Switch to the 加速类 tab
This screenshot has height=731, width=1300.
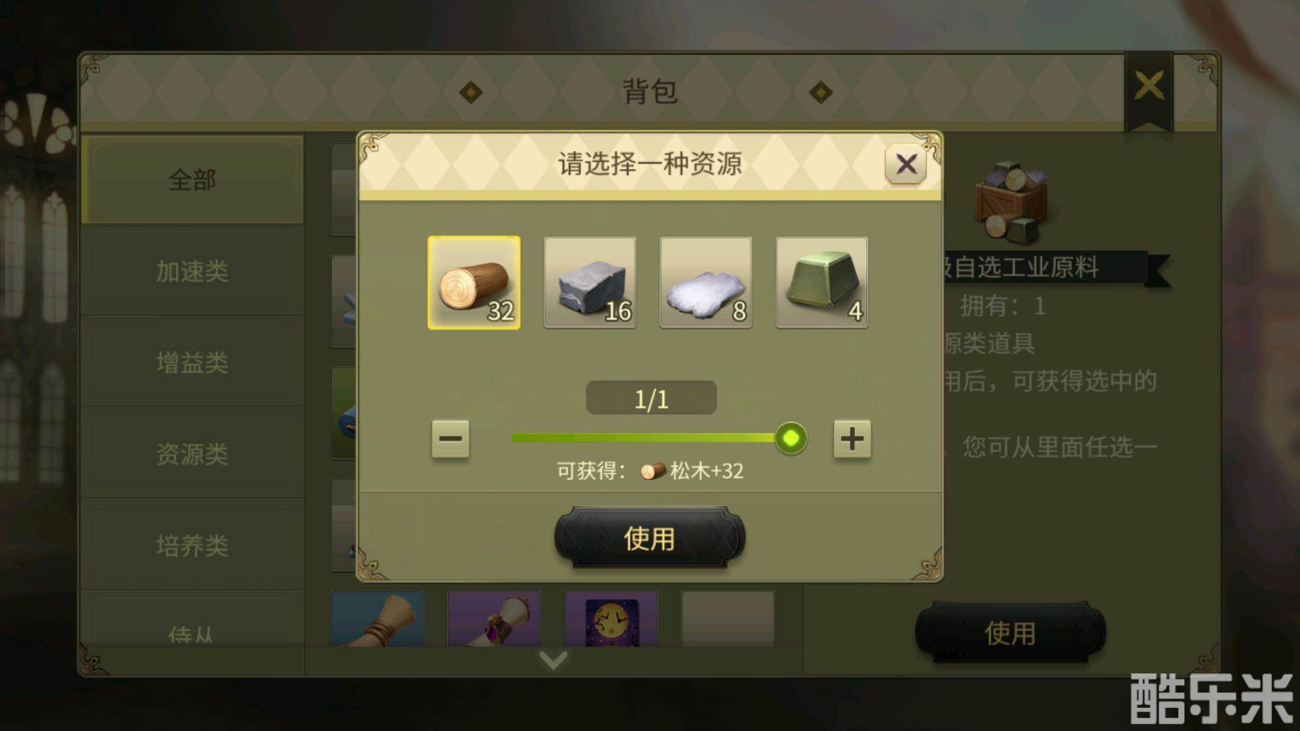click(192, 271)
